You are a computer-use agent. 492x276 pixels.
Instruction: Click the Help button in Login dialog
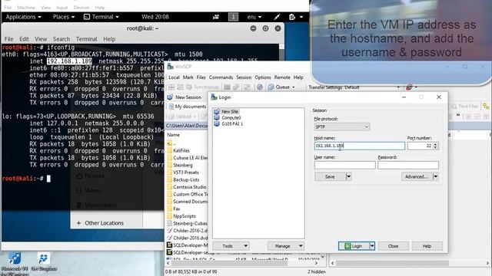pos(427,246)
